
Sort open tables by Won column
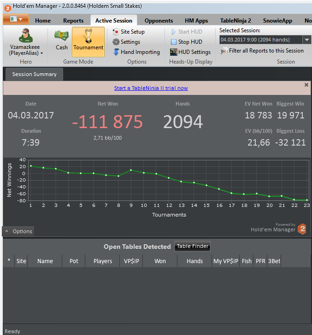click(160, 261)
